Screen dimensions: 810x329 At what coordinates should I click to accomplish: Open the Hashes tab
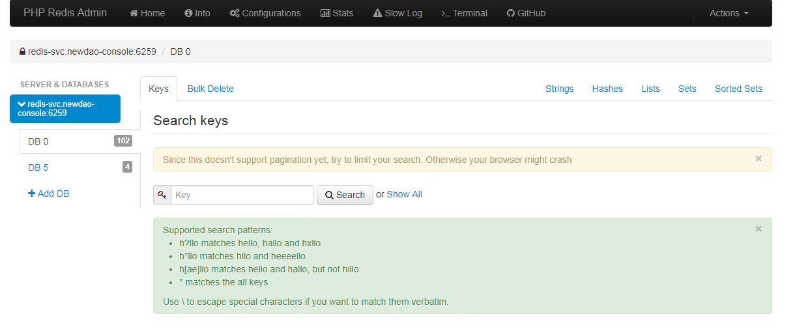pos(607,89)
